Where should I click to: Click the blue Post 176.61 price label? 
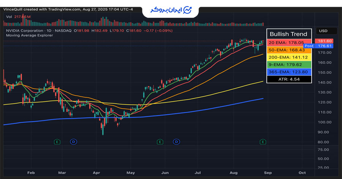click(x=320, y=46)
